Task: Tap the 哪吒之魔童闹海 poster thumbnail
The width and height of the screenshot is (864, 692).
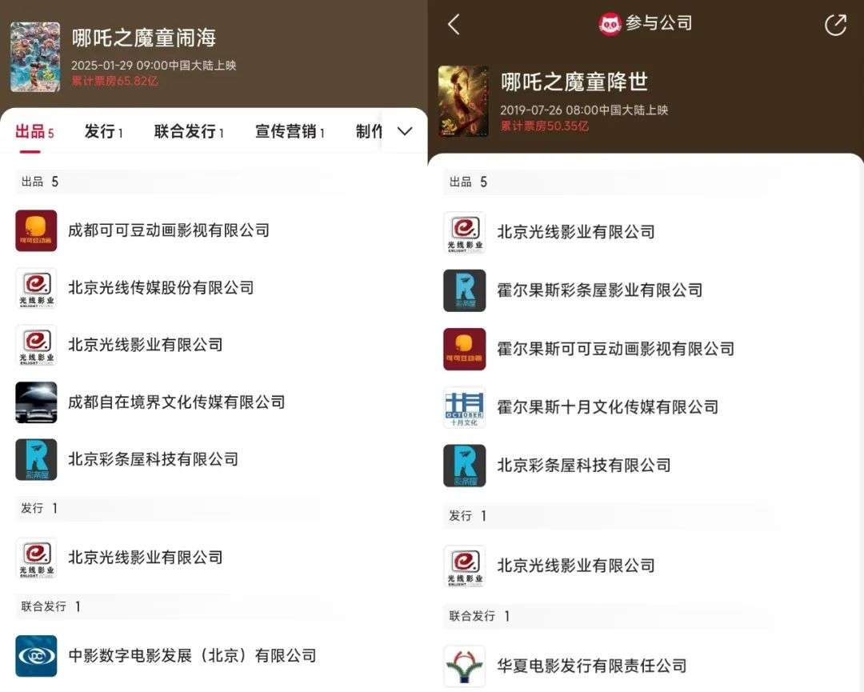Action: [35, 57]
